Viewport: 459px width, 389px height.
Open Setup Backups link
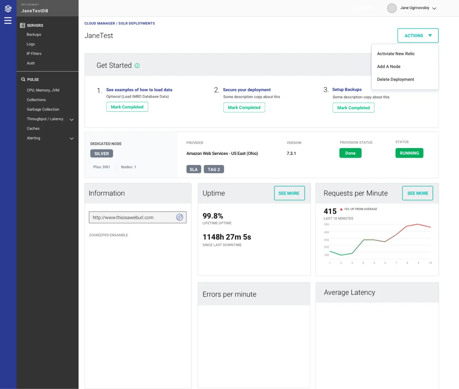pyautogui.click(x=347, y=90)
